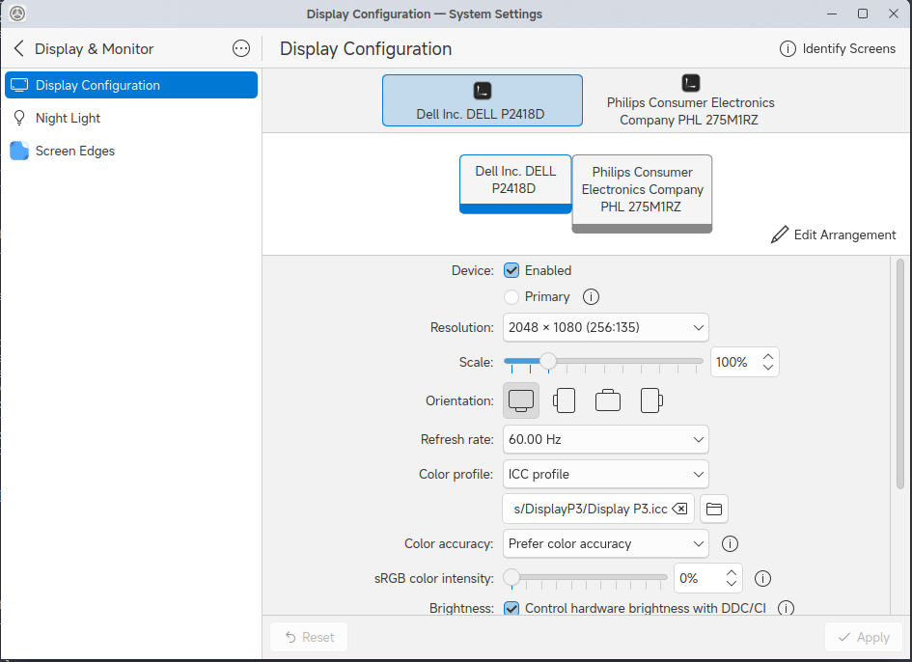Show info about DDC/CI brightness control

(786, 608)
